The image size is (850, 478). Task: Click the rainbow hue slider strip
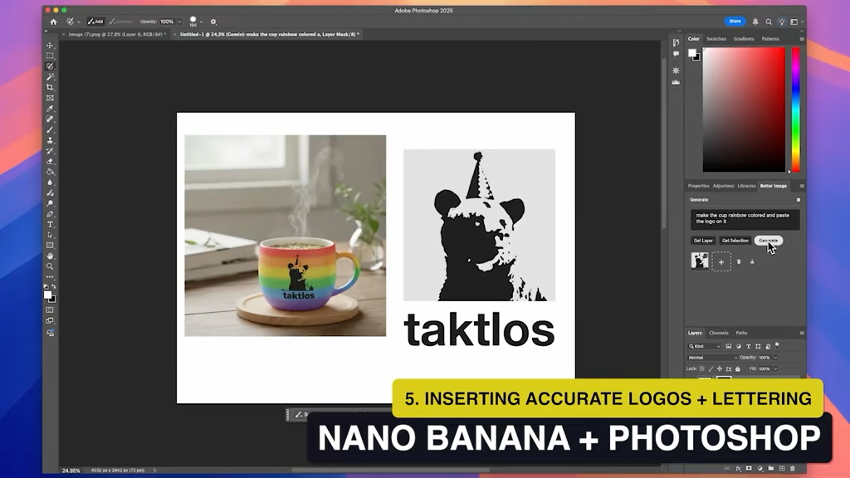[796, 108]
